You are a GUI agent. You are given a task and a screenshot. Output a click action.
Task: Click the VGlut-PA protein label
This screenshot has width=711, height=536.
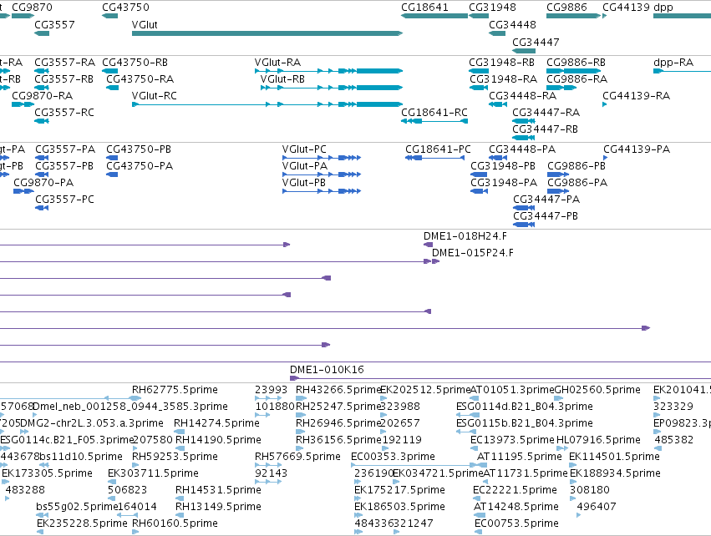point(305,166)
